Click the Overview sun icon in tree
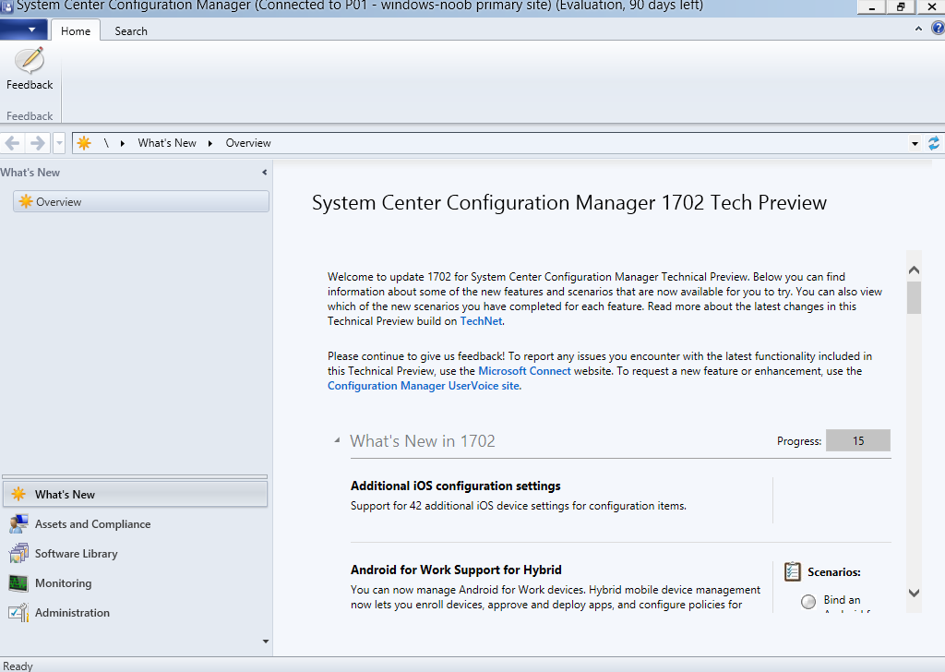 point(25,201)
